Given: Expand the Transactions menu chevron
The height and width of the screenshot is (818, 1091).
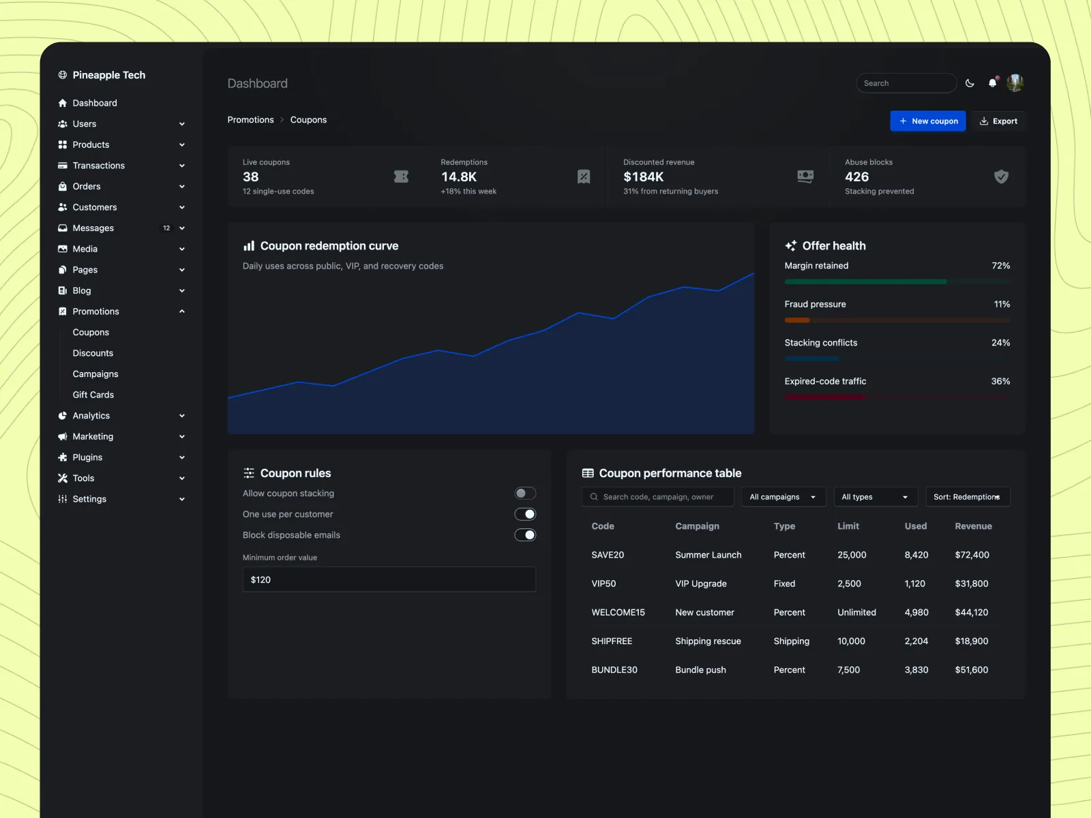Looking at the screenshot, I should click(x=182, y=166).
